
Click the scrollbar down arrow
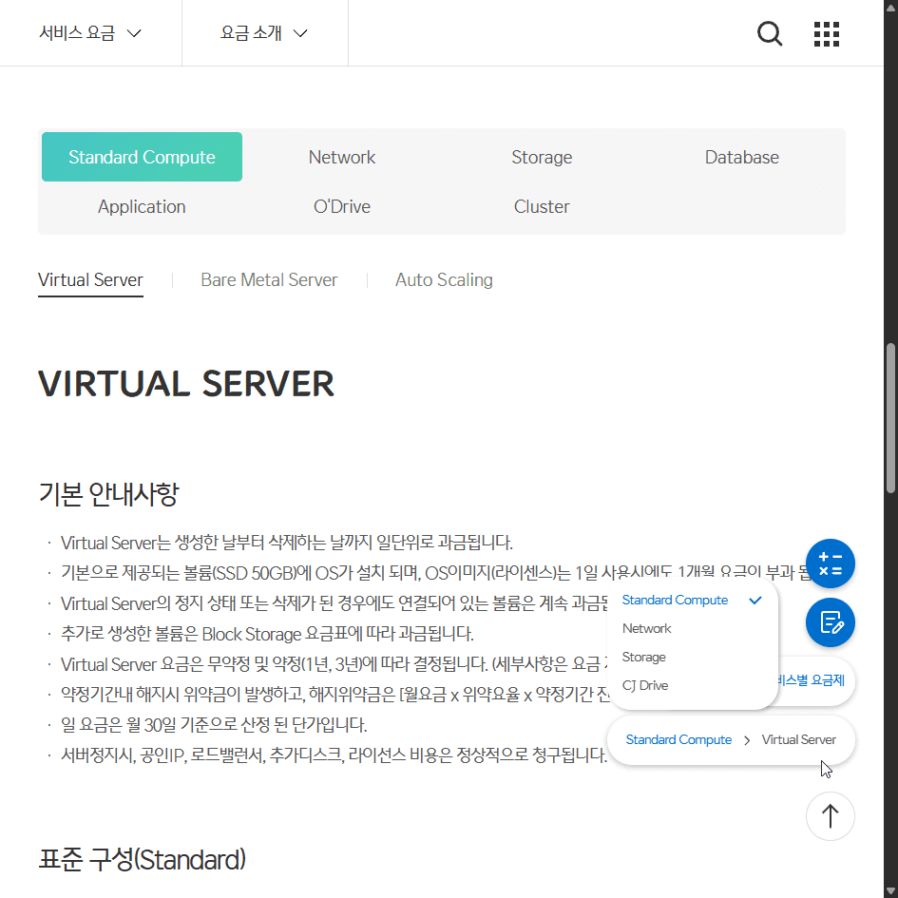coord(890,890)
